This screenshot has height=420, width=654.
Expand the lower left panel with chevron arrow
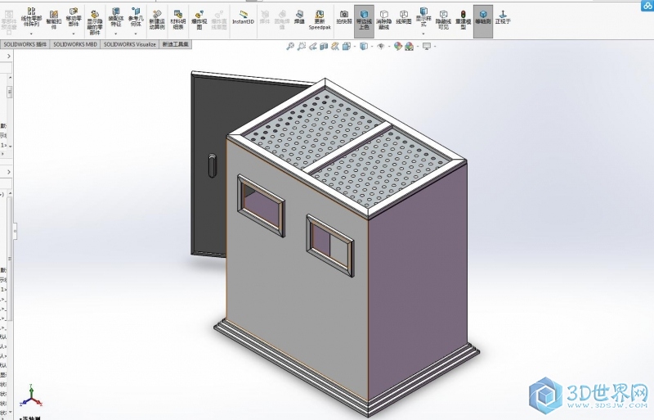(9, 172)
